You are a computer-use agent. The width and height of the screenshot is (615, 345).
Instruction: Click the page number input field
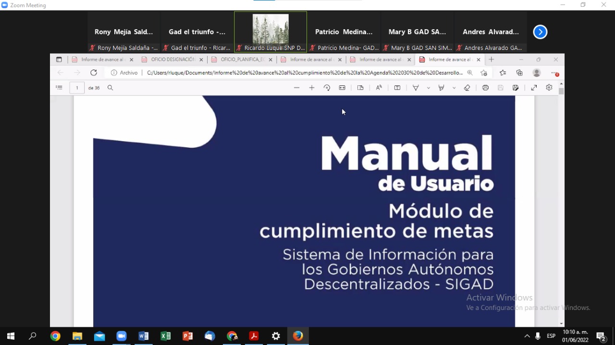point(77,88)
